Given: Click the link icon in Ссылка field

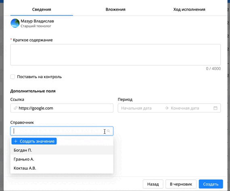Looking at the screenshot, I should 16,108.
